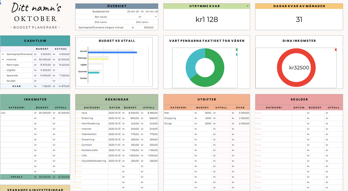This screenshot has width=348, height=191.
Task: Click the Shopping expense category cell
Action: click(178, 118)
